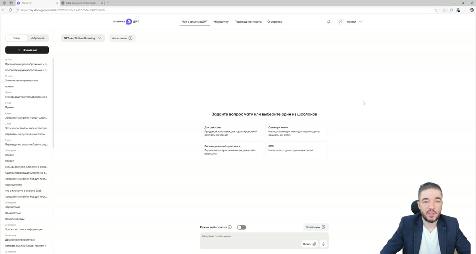Open the Чат с альпинаGPT tab
Screen dimensions: 476x254
click(195, 22)
